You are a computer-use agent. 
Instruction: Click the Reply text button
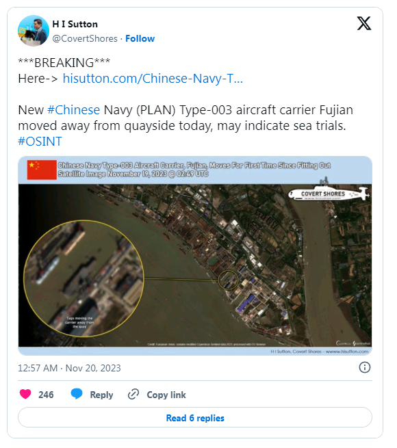click(101, 395)
